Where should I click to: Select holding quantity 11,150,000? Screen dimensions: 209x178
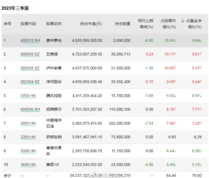point(121,151)
